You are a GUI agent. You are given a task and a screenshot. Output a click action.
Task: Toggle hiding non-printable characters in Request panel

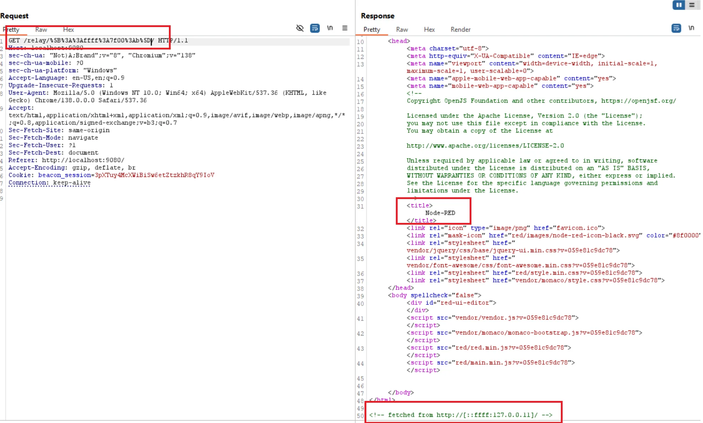point(300,28)
